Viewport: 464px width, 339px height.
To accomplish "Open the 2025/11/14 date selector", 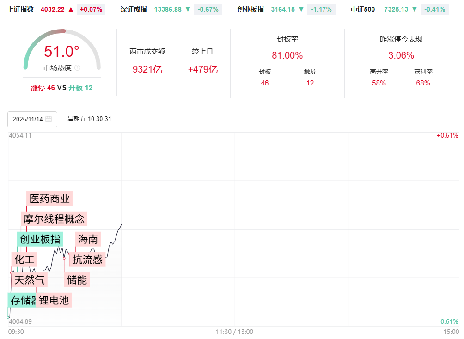I will (x=32, y=119).
